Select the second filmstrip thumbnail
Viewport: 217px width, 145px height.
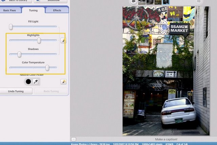[x=150, y=2]
